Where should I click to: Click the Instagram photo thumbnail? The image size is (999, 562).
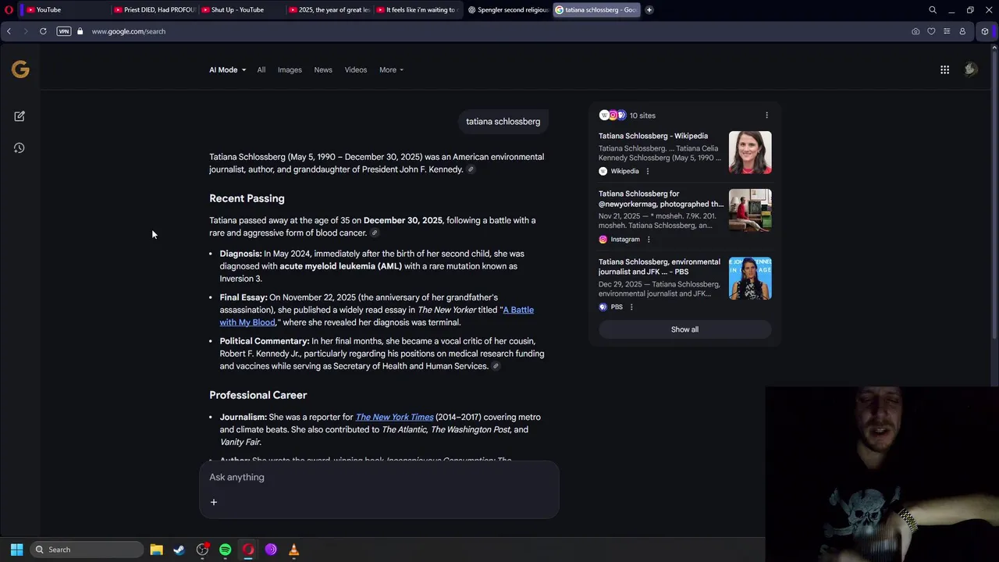click(x=750, y=210)
